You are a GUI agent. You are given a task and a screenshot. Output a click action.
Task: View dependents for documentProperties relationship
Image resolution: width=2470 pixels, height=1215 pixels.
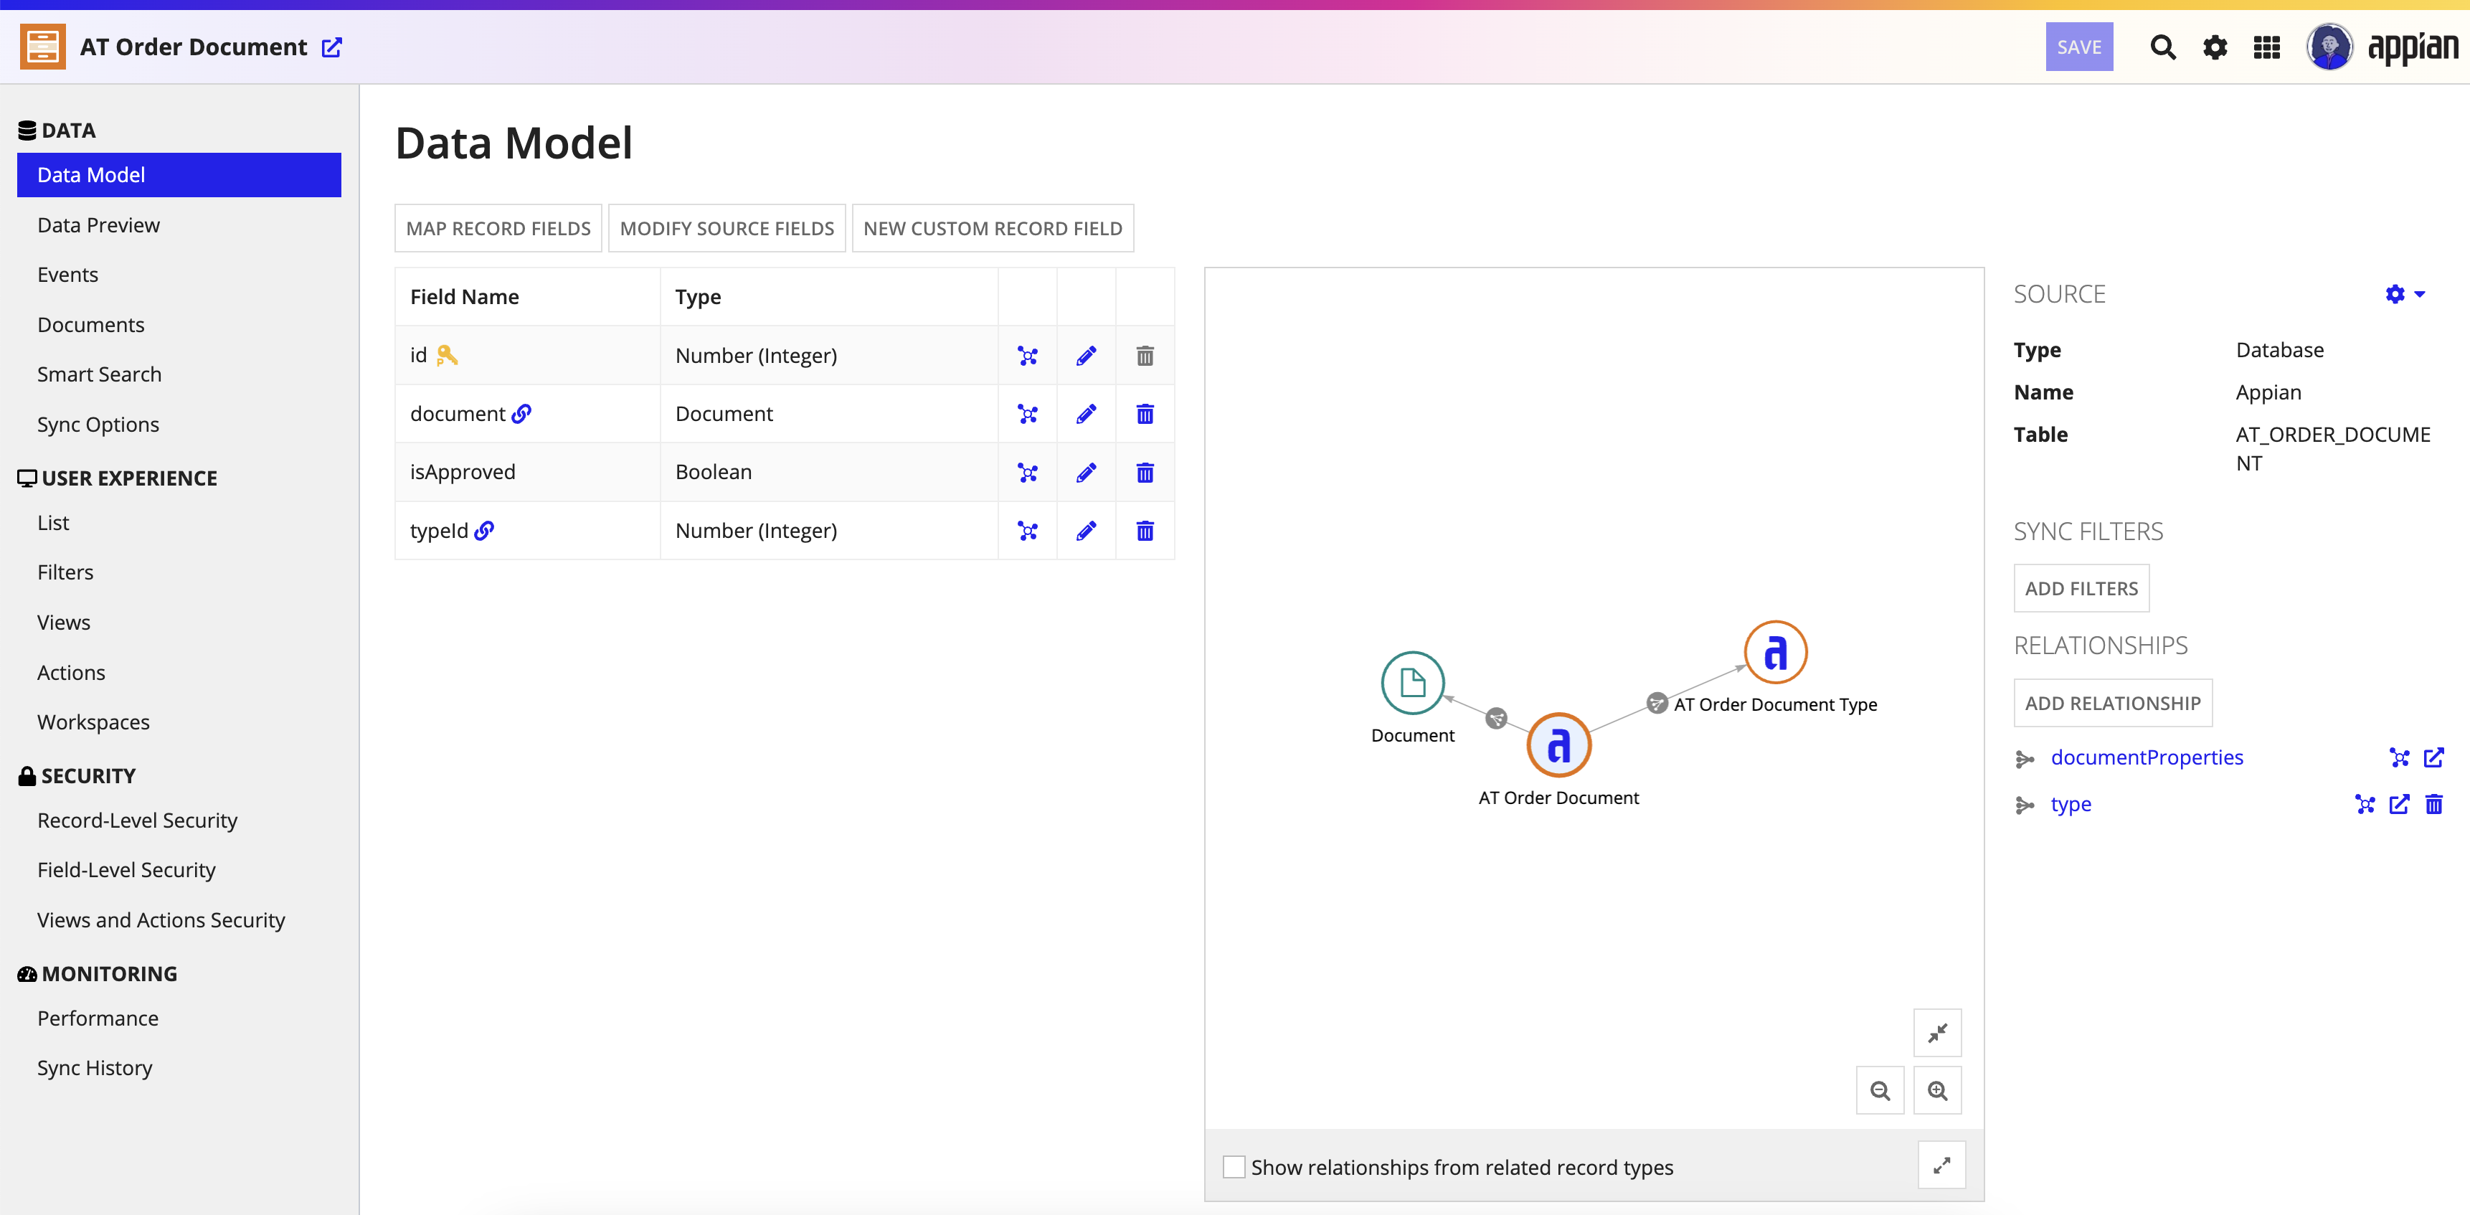pyautogui.click(x=2399, y=757)
